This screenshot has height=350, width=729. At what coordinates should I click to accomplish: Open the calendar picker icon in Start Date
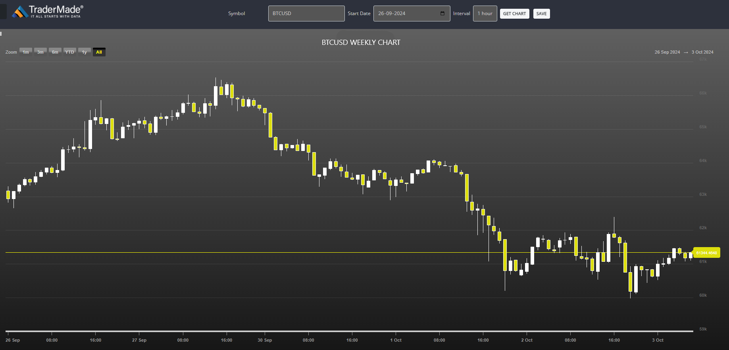[442, 14]
